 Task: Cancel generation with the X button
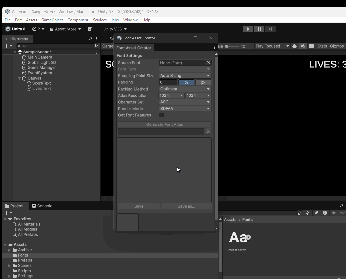(208, 131)
